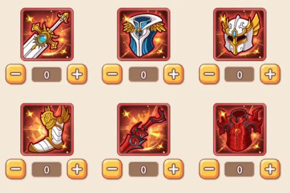Decrease quantity of the red demon sword
This screenshot has height=193, width=290.
pos(112,169)
